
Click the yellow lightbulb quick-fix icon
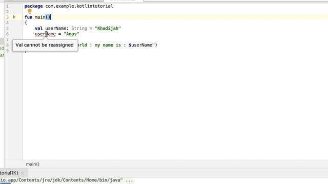pos(30,11)
